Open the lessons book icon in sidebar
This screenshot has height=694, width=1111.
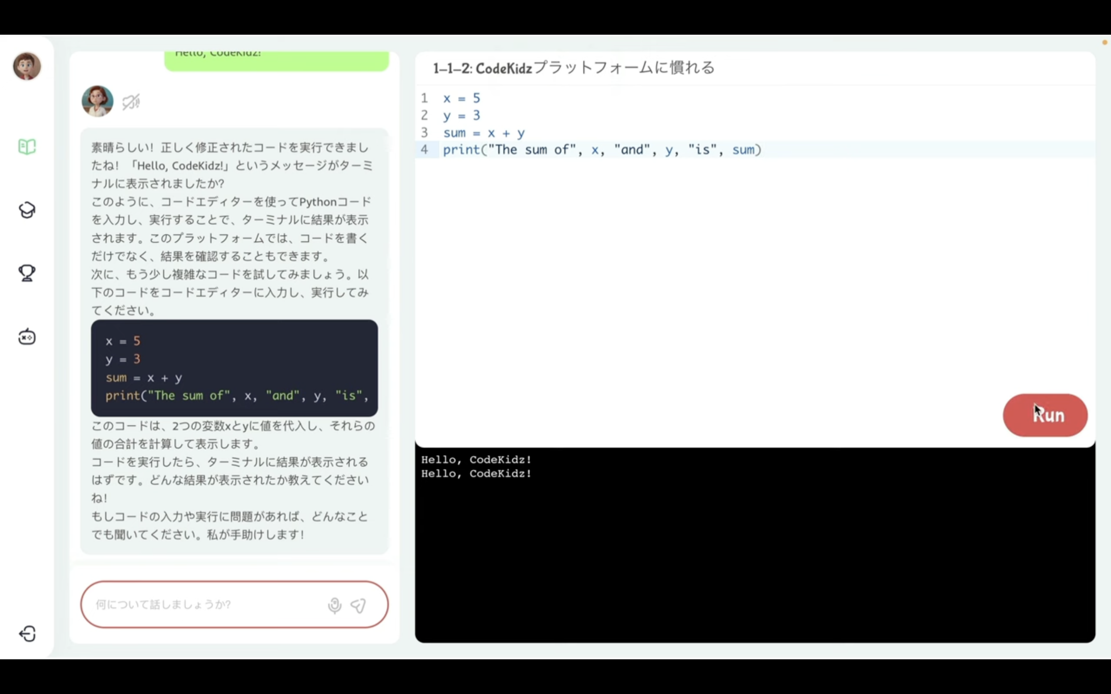27,147
